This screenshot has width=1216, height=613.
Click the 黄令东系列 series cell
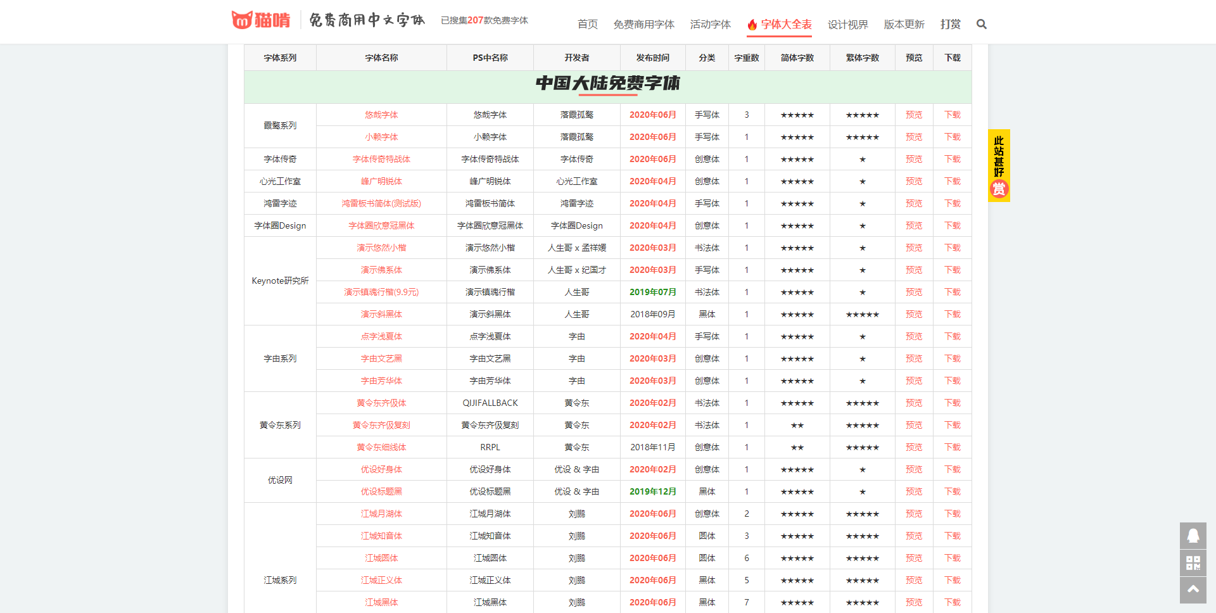coord(280,425)
